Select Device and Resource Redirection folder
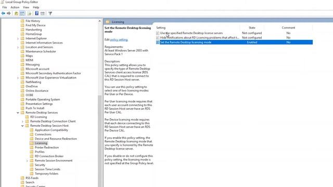 pyautogui.click(x=56, y=139)
